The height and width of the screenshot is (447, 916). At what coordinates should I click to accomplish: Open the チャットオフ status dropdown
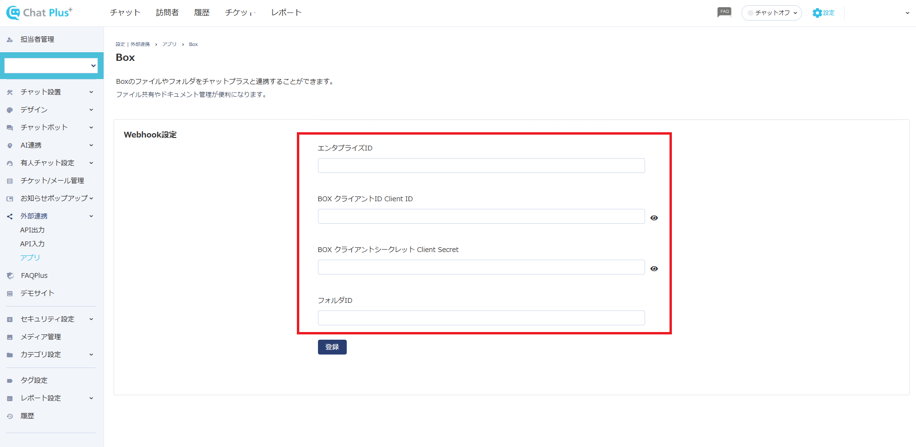[x=772, y=13]
